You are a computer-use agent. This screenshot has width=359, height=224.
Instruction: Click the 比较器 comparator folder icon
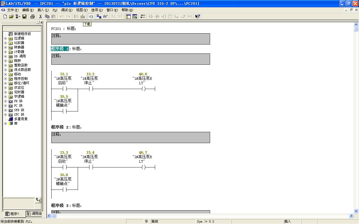11,43
